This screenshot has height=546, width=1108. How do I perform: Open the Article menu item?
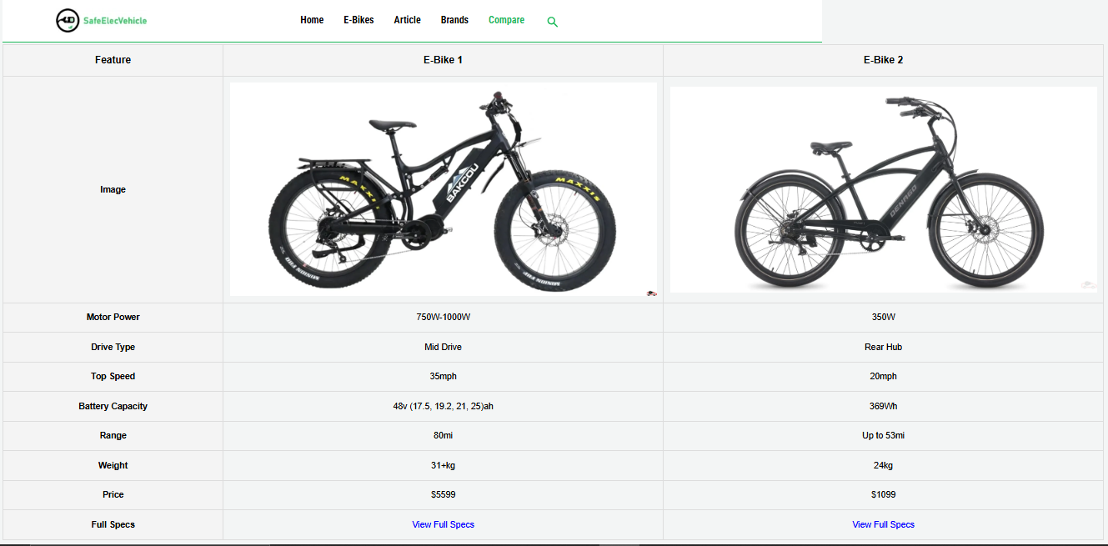click(x=407, y=20)
